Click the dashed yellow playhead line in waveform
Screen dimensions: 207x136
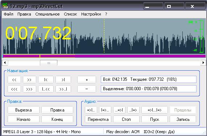pos(104,36)
